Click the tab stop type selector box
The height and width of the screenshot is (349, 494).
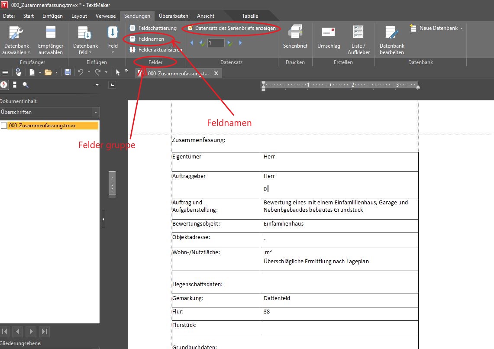tap(112, 85)
